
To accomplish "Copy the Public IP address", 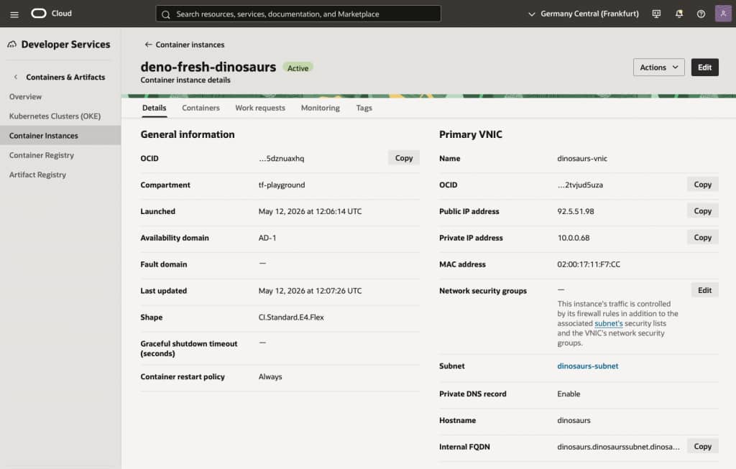I will pyautogui.click(x=703, y=211).
